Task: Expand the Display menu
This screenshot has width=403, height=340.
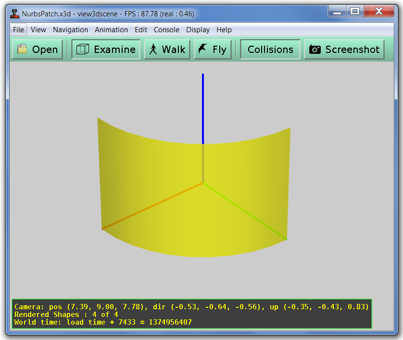Action: (x=198, y=29)
